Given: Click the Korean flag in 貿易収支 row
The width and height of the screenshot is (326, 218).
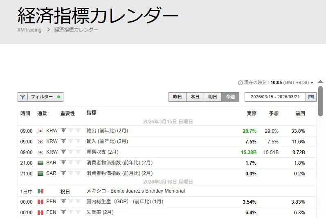Looking at the screenshot, I should coord(40,152).
